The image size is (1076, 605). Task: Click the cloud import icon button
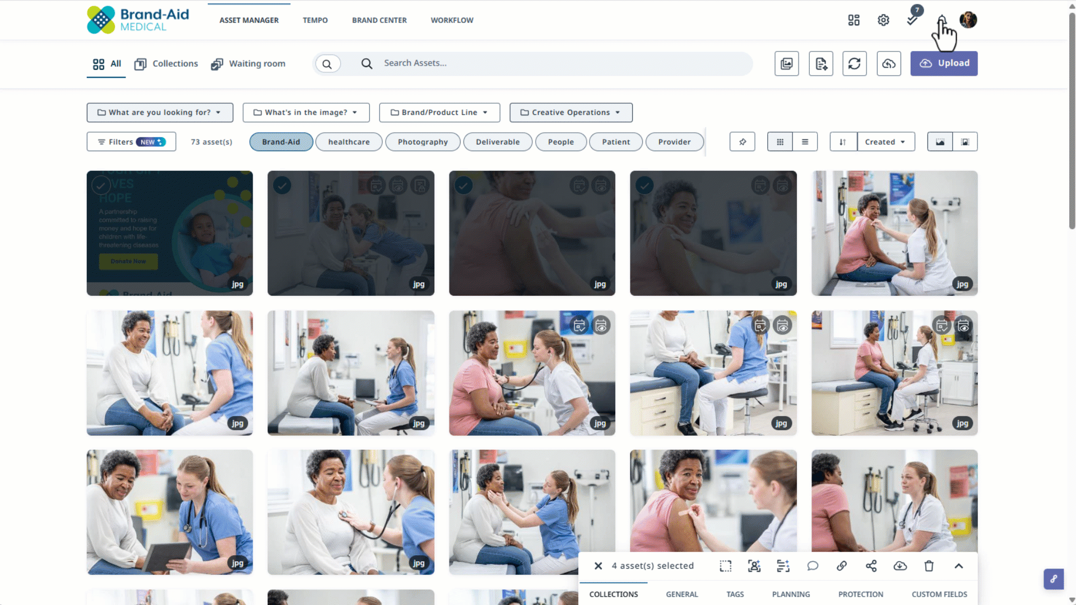pos(889,63)
